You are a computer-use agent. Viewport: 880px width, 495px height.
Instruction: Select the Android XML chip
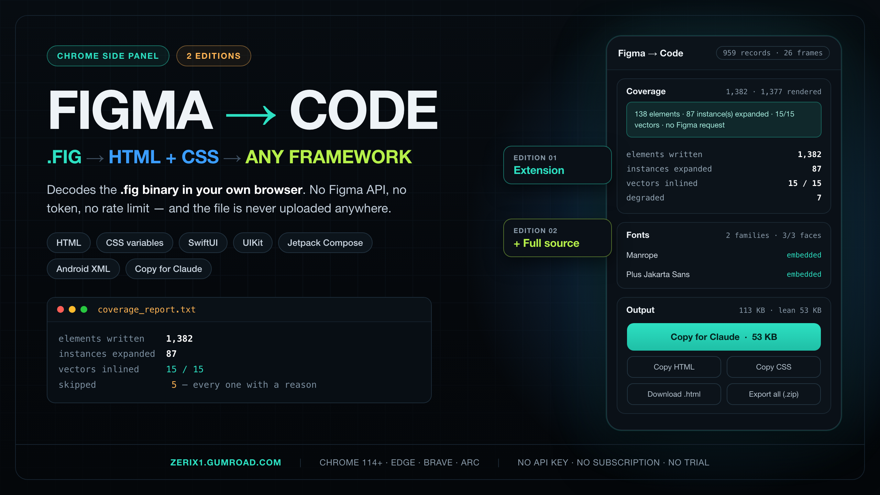(x=83, y=269)
